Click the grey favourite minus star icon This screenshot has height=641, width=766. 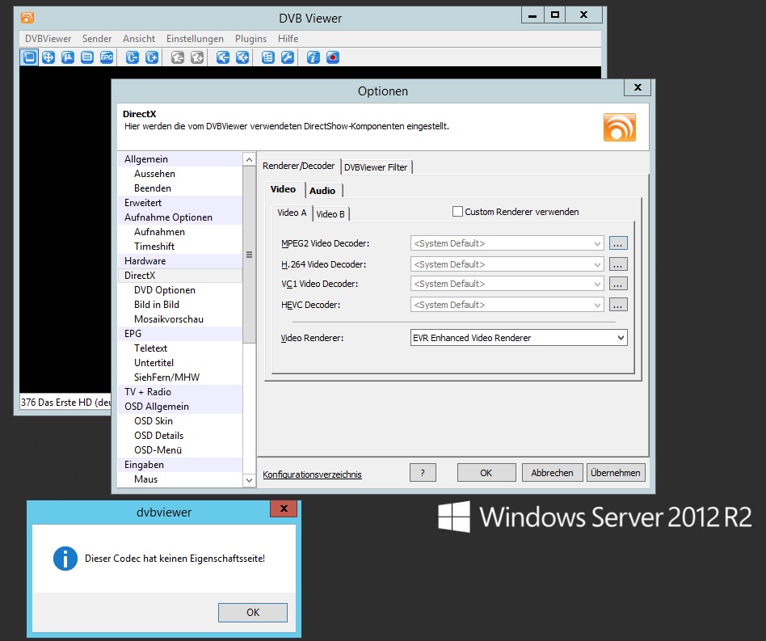(x=177, y=57)
